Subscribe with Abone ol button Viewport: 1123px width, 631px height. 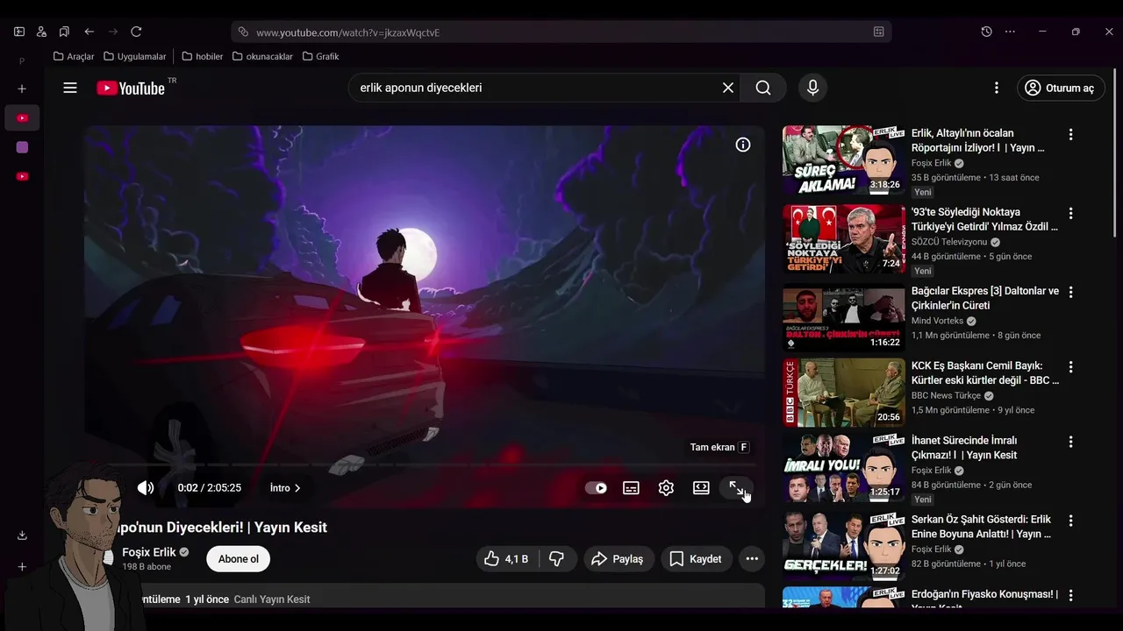239,559
